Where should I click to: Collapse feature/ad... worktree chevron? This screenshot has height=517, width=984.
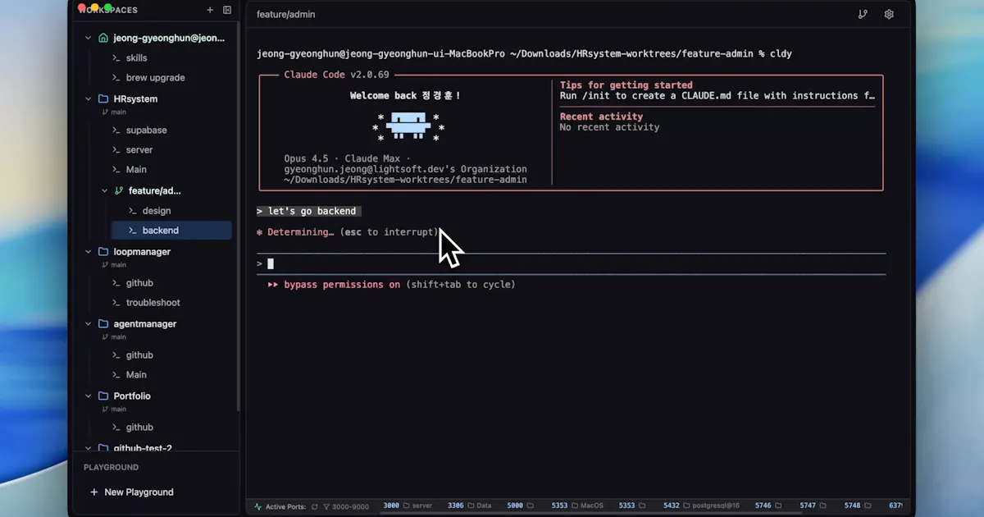(104, 190)
